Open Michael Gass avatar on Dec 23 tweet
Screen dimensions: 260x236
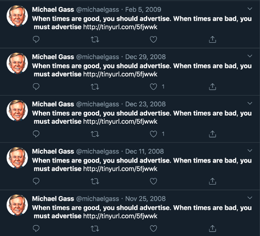17,111
